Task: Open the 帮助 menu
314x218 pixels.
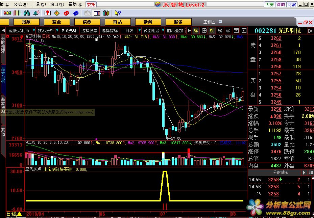Action: (75, 4)
